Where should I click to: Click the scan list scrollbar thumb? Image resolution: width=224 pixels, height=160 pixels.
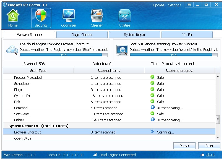[x=218, y=119]
